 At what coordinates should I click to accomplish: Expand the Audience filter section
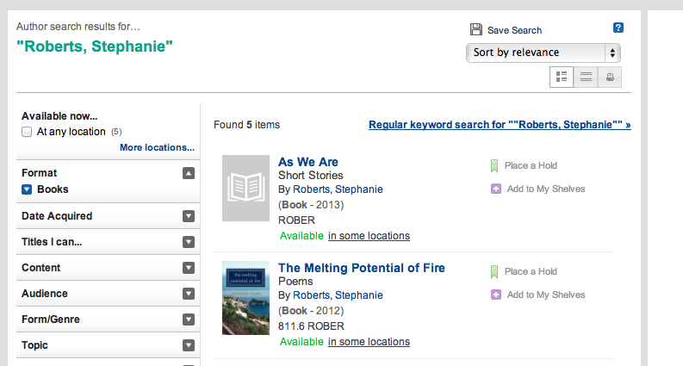pyautogui.click(x=189, y=294)
